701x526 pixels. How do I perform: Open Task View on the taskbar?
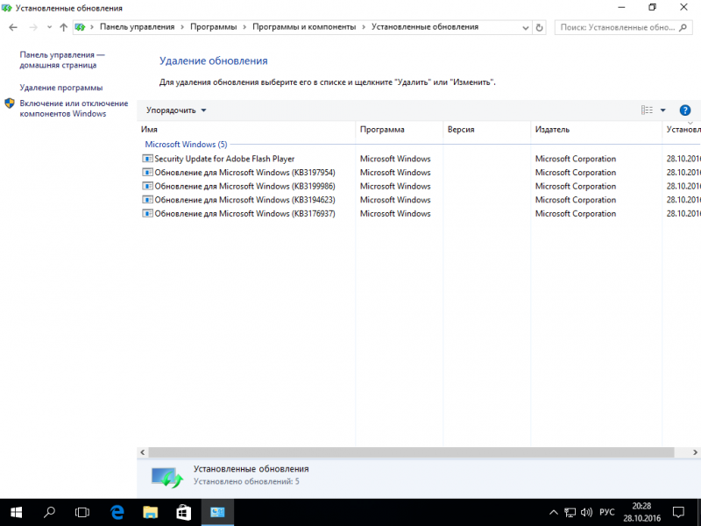pos(82,512)
